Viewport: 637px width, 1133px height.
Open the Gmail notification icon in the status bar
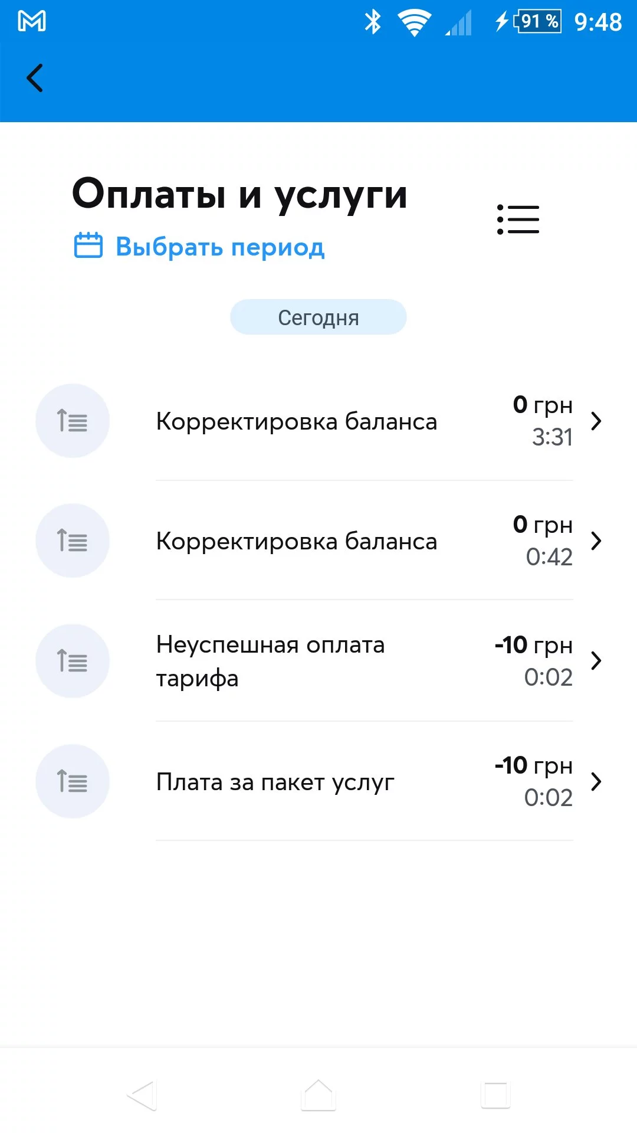32,22
